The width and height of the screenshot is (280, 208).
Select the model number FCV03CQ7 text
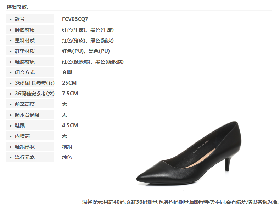pyautogui.click(x=75, y=19)
